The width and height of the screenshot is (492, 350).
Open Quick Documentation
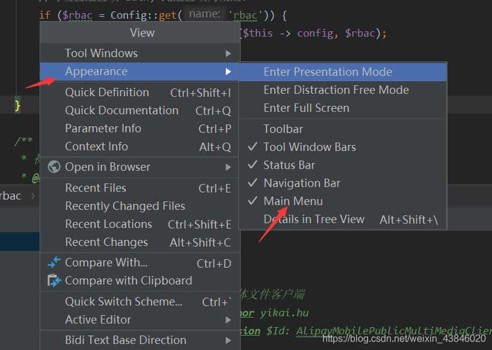point(140,111)
